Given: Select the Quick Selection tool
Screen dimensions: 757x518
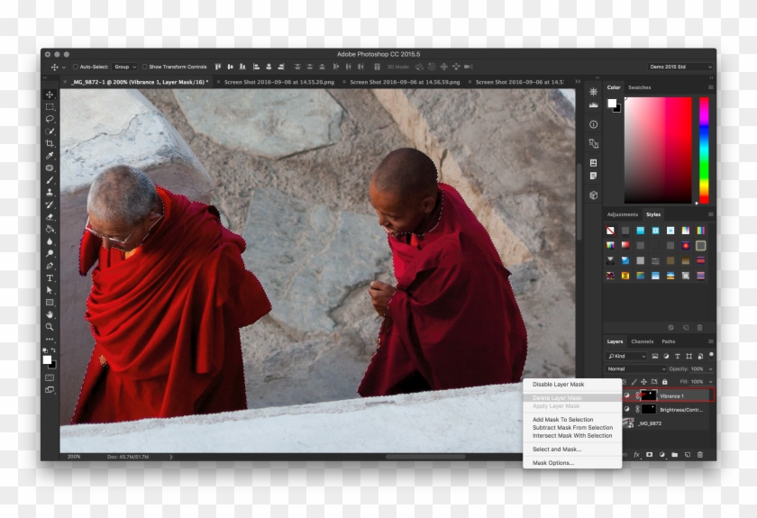Looking at the screenshot, I should pos(50,132).
